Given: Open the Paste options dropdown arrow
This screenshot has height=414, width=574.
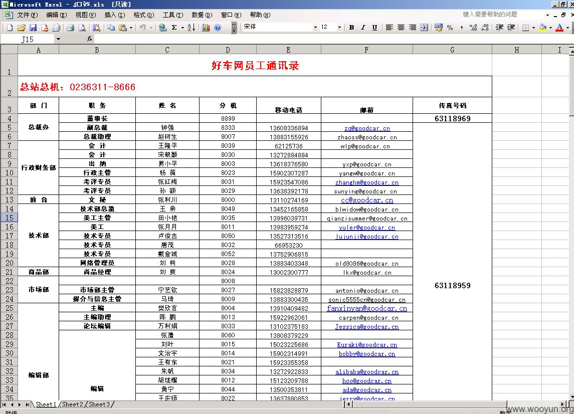Looking at the screenshot, I should tap(131, 28).
